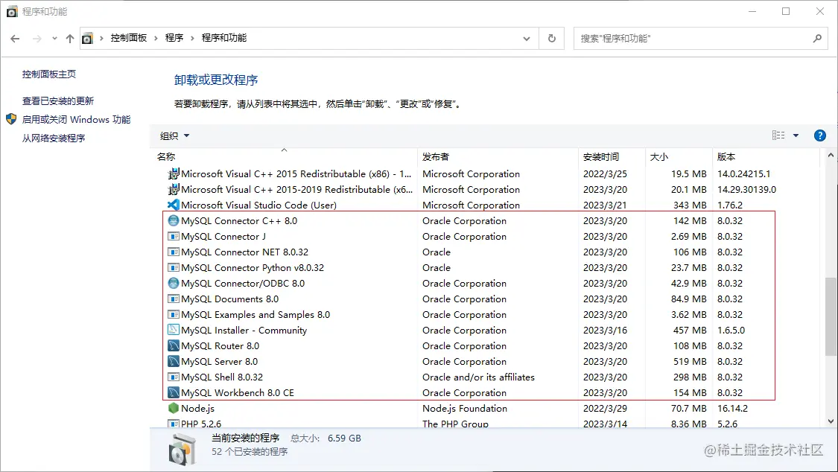The image size is (838, 472).
Task: Click the 程序和功能 breadcrumb
Action: pyautogui.click(x=224, y=38)
